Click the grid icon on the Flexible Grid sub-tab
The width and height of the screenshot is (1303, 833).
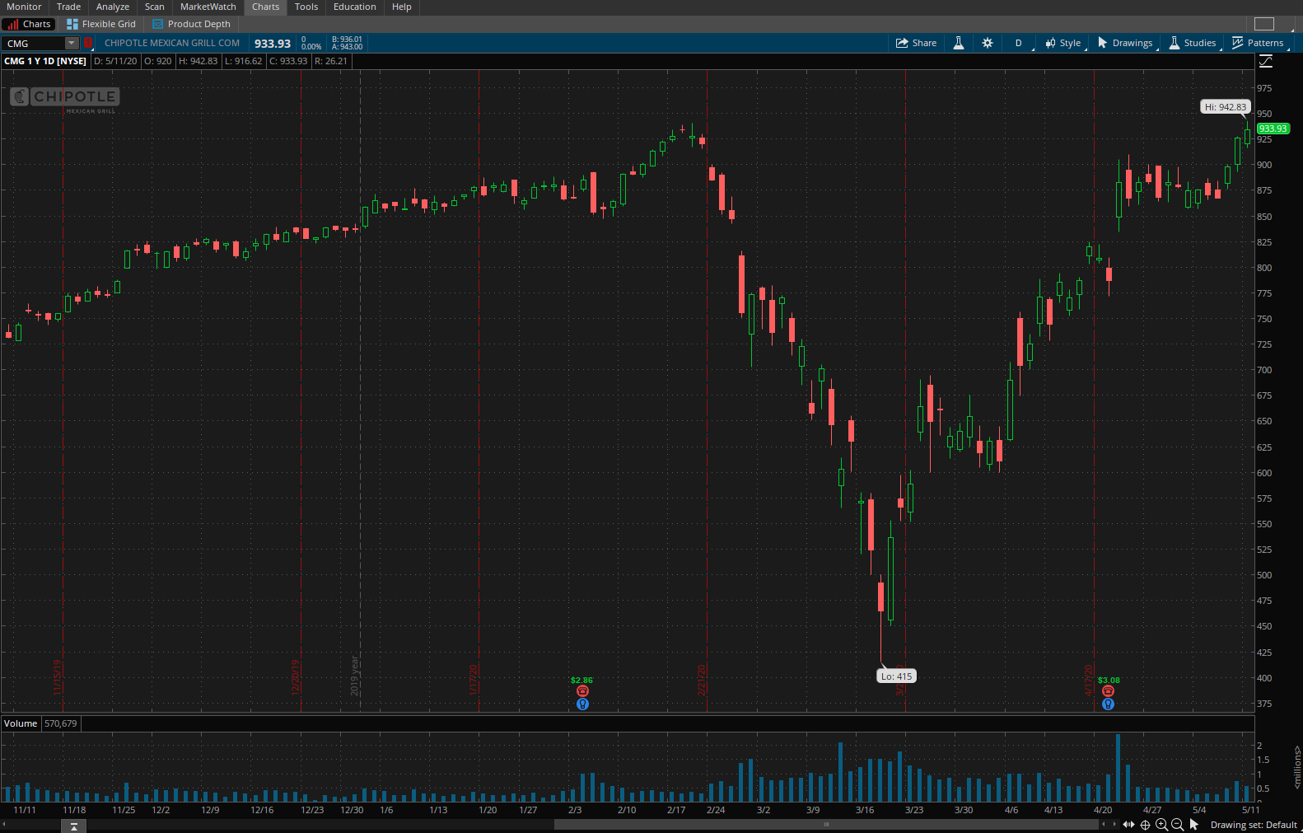click(x=72, y=24)
